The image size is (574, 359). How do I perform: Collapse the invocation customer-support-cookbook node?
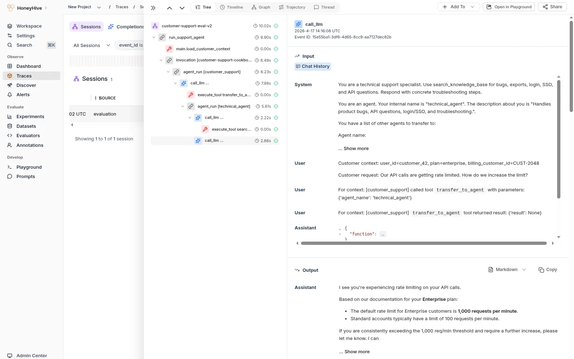161,60
